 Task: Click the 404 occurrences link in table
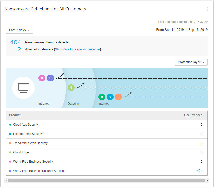tap(200, 171)
